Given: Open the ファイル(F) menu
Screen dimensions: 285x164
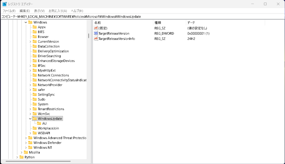Looking at the screenshot, I should point(9,11).
